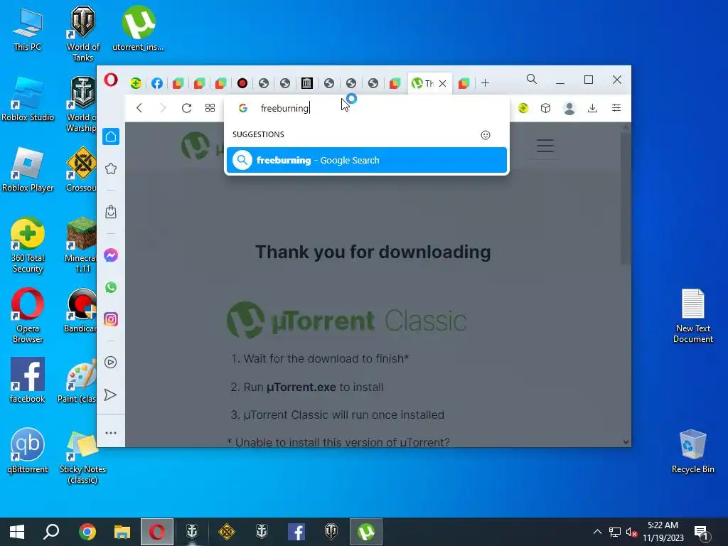
Task: Click the uTorrent taskbar button
Action: tap(366, 532)
